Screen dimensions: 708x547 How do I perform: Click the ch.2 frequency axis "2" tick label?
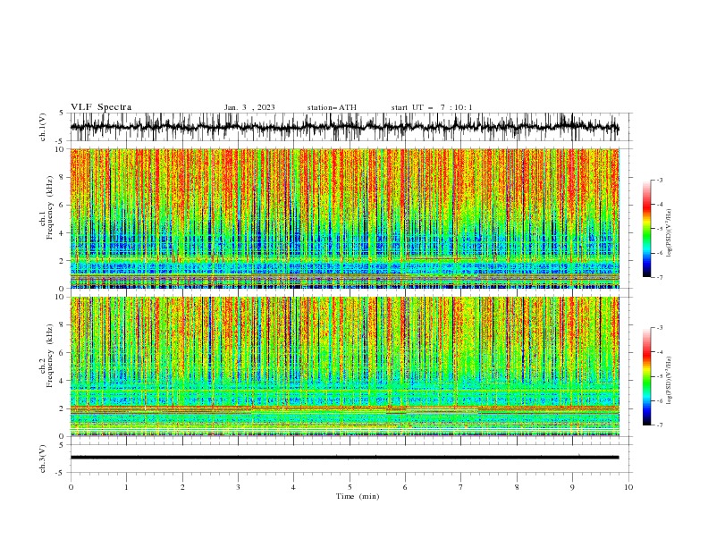click(63, 408)
